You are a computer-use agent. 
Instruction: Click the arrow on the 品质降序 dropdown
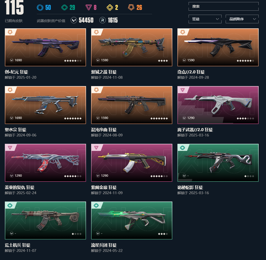pos(255,19)
